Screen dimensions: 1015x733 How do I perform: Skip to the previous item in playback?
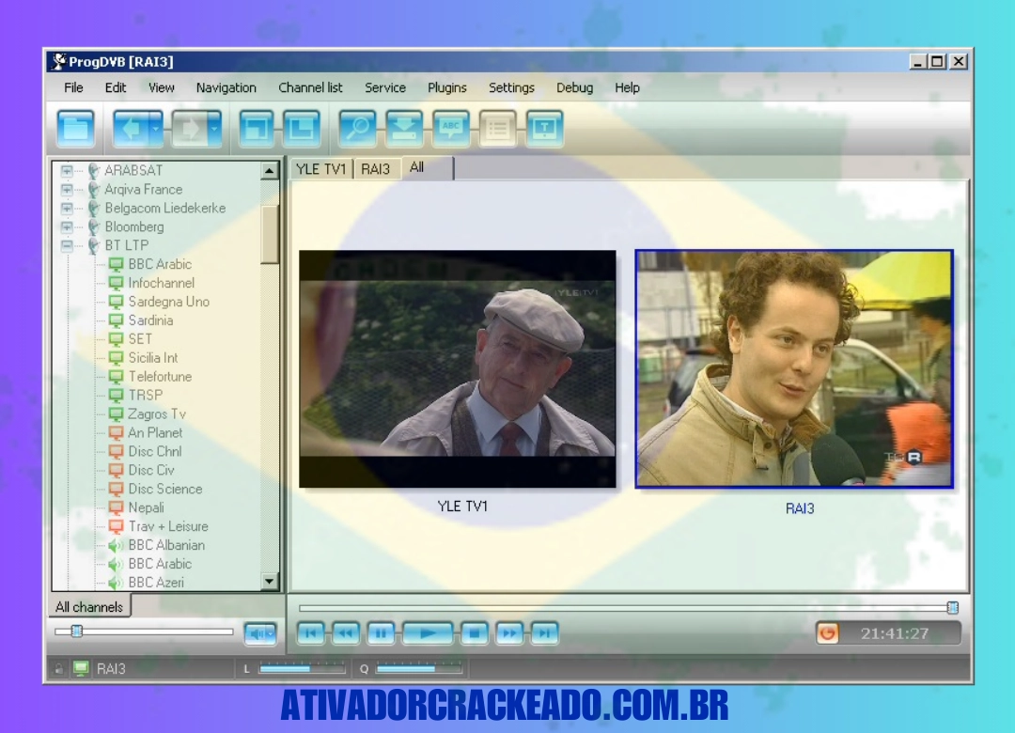311,632
